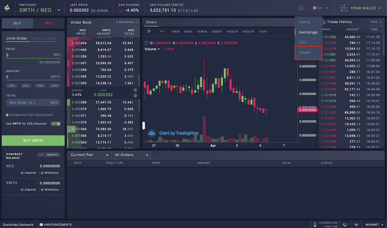Click the Switcheo lightning logo
The width and height of the screenshot is (387, 228).
(x=7, y=8)
